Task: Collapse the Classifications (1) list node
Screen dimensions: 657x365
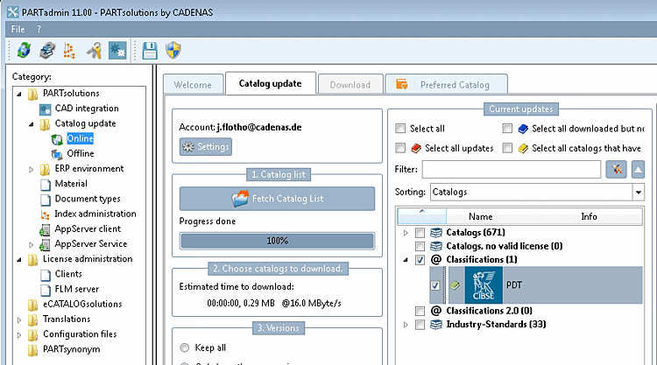Action: coord(406,260)
